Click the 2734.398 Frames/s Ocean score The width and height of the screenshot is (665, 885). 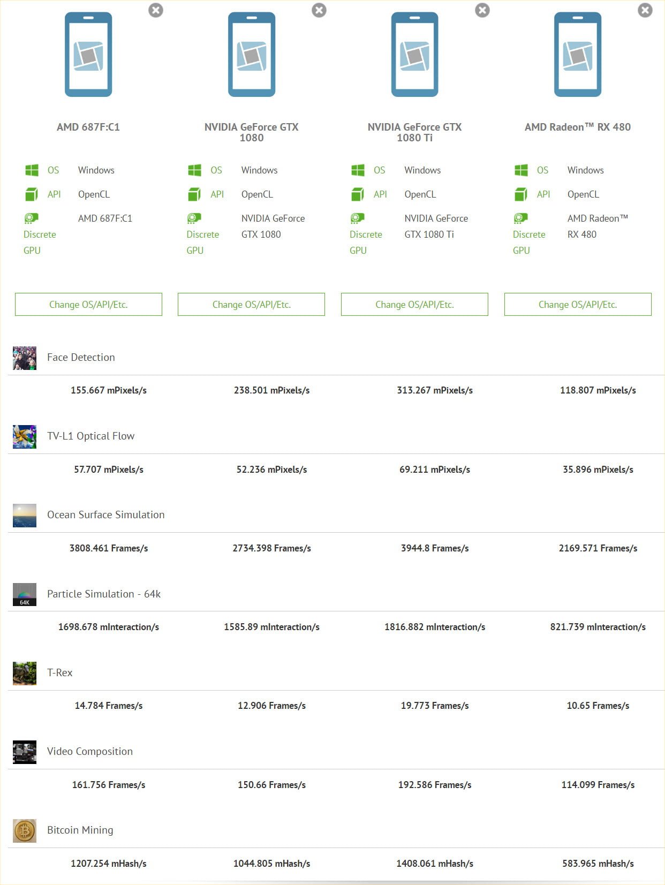point(271,548)
